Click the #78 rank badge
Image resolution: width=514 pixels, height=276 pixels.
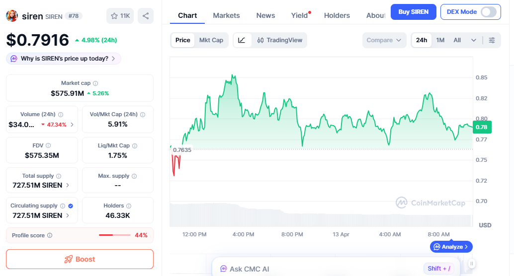74,16
